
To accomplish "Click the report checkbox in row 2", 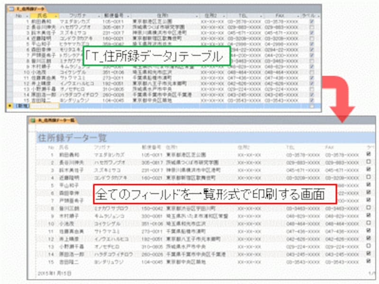I will coord(369,161).
